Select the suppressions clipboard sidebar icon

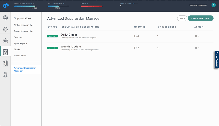click(5, 52)
